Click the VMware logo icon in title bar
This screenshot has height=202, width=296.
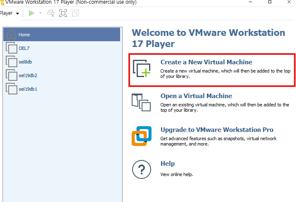click(x=2, y=2)
